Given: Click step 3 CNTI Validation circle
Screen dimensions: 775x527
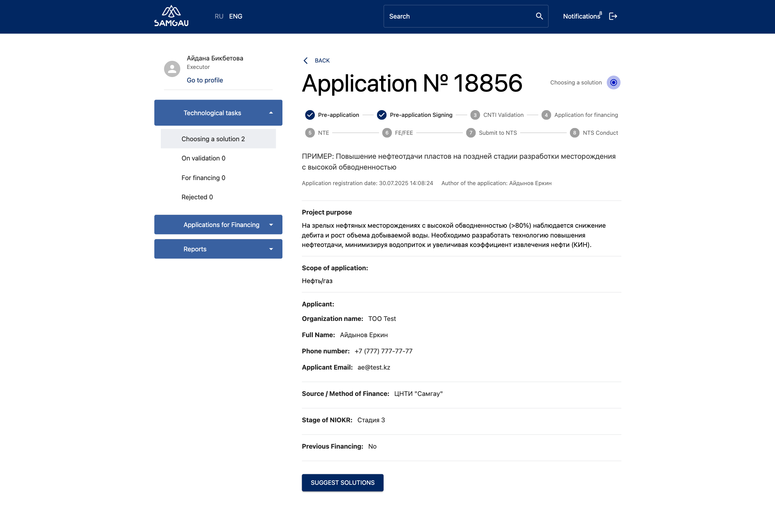Looking at the screenshot, I should (x=475, y=115).
